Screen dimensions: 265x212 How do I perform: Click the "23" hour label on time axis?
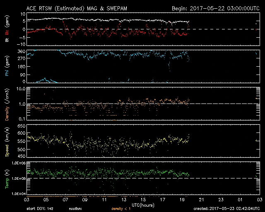pyautogui.click(x=221, y=200)
